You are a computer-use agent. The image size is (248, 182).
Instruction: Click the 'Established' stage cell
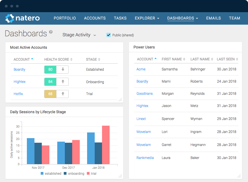click(95, 69)
